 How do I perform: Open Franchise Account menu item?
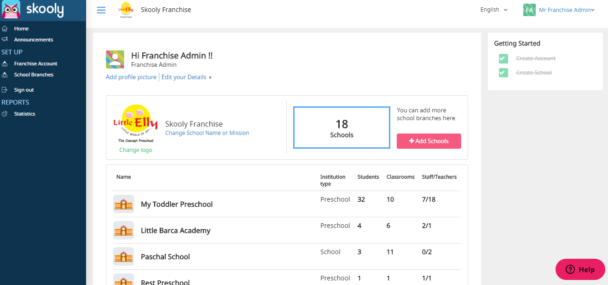point(35,64)
